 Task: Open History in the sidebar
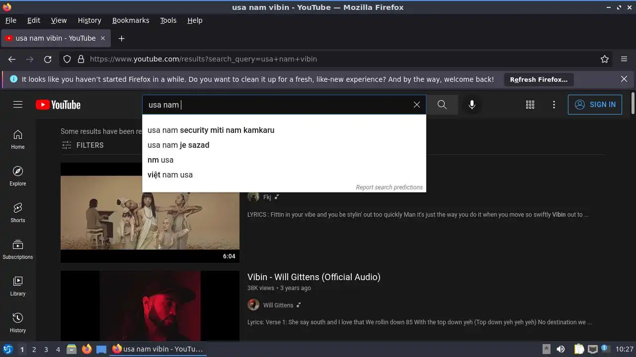(x=18, y=323)
